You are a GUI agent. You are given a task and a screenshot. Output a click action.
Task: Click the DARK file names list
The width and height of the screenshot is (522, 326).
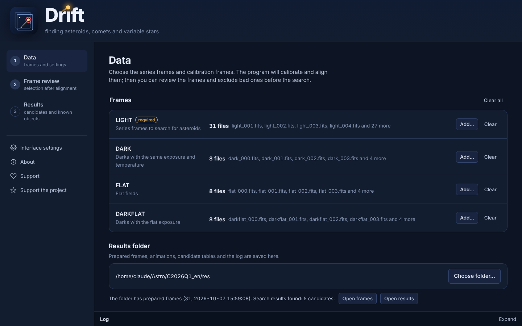[307, 158]
